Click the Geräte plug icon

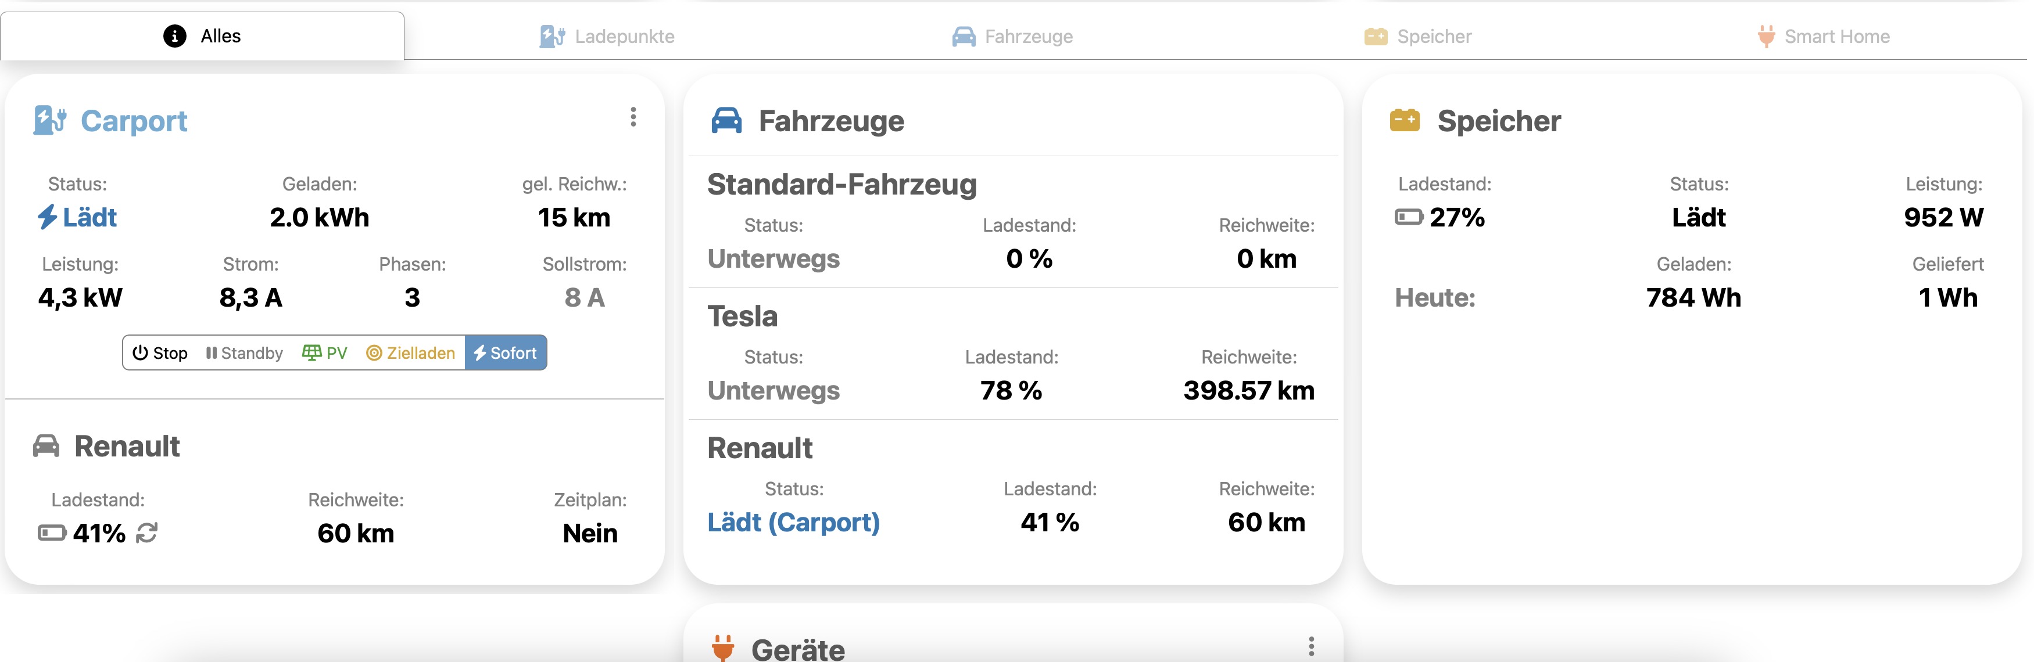(722, 647)
